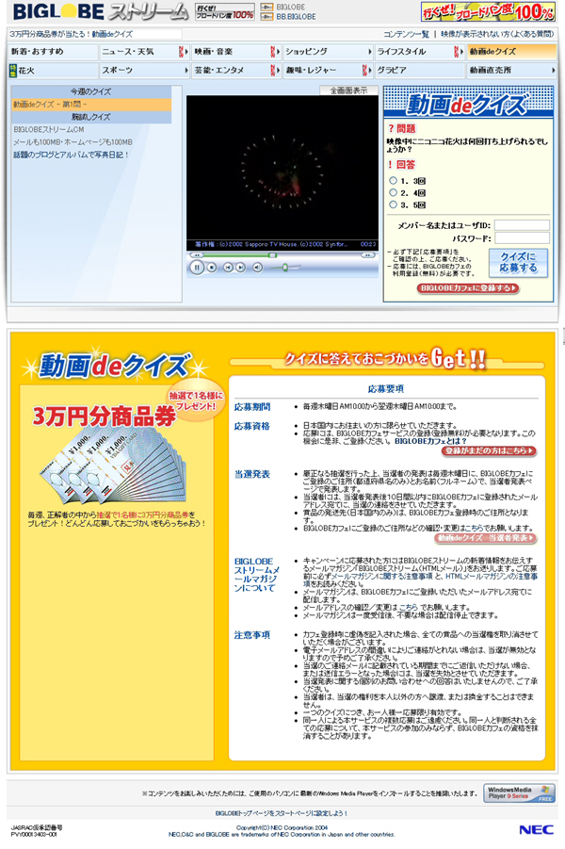Focus the メンバー名またはユーザID field
This screenshot has width=565, height=849.
point(523,226)
